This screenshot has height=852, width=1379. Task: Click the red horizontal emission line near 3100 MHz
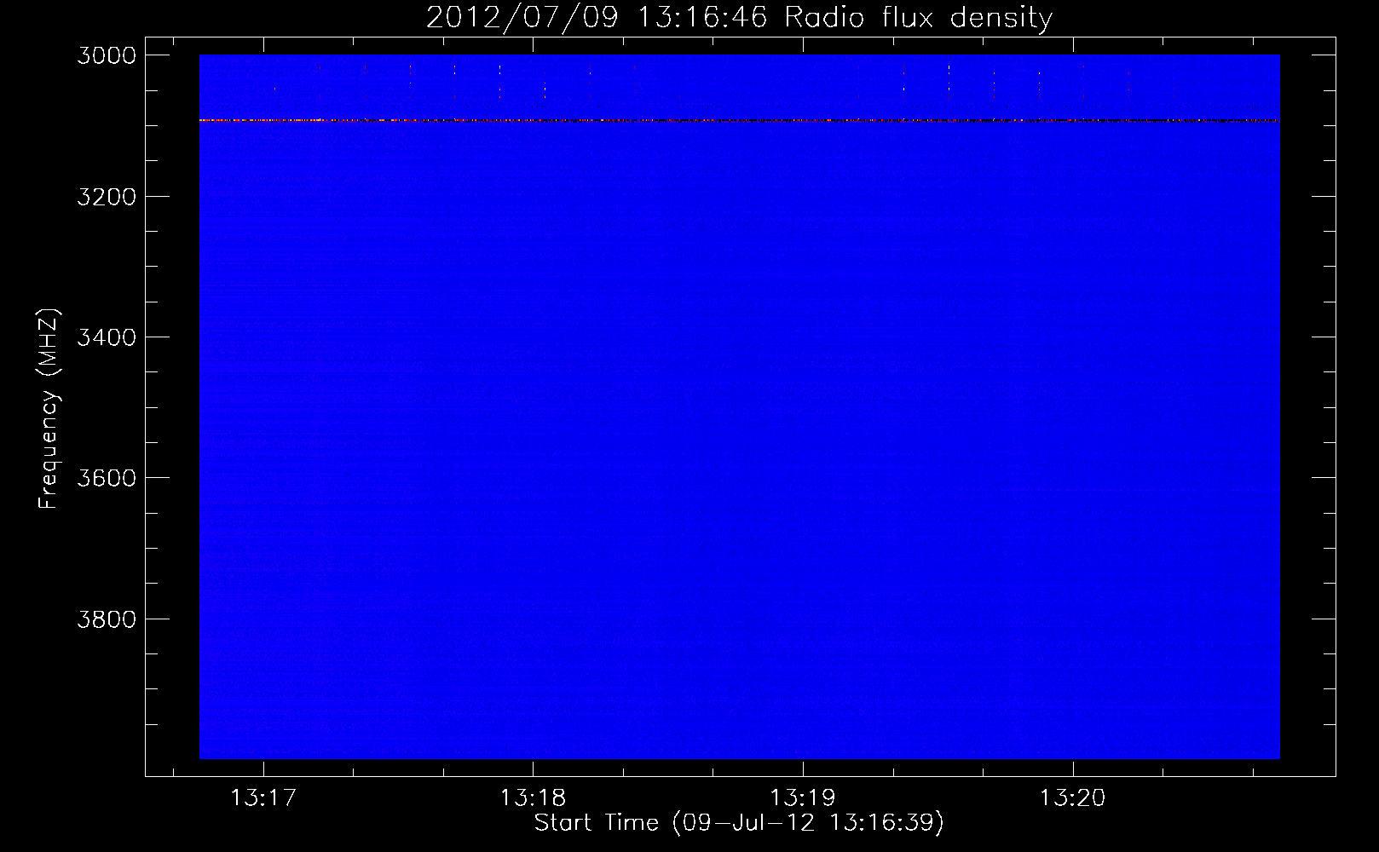point(739,120)
